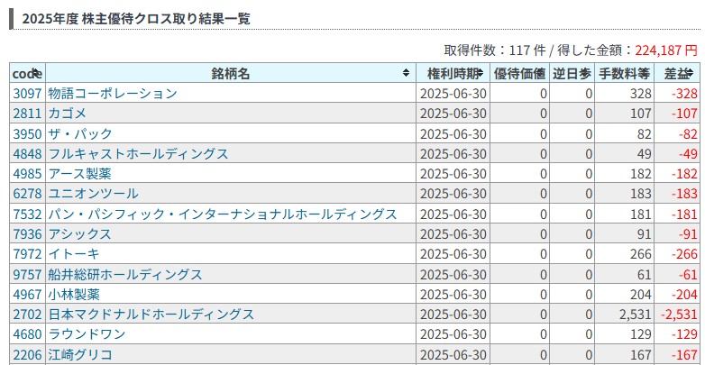Screen dimensions: 705x365
Task: Open stock code 4680 link
Action: (27, 334)
